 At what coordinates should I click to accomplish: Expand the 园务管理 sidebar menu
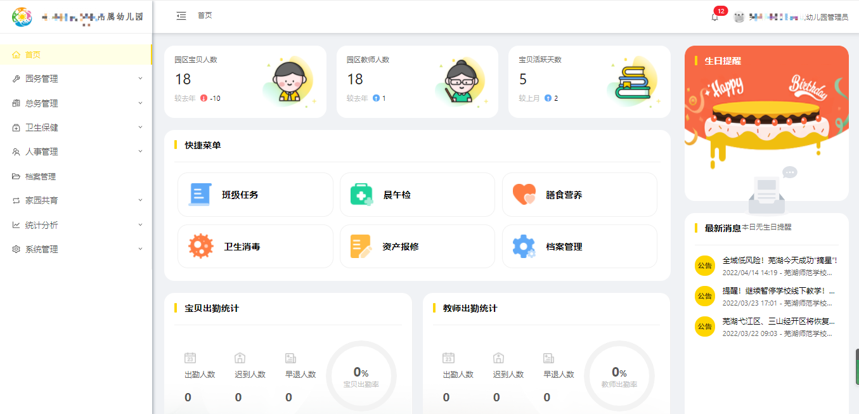point(76,79)
